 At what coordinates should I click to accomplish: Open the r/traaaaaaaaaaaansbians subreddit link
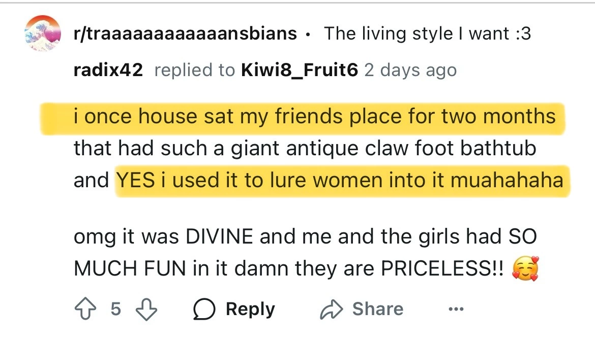click(185, 33)
